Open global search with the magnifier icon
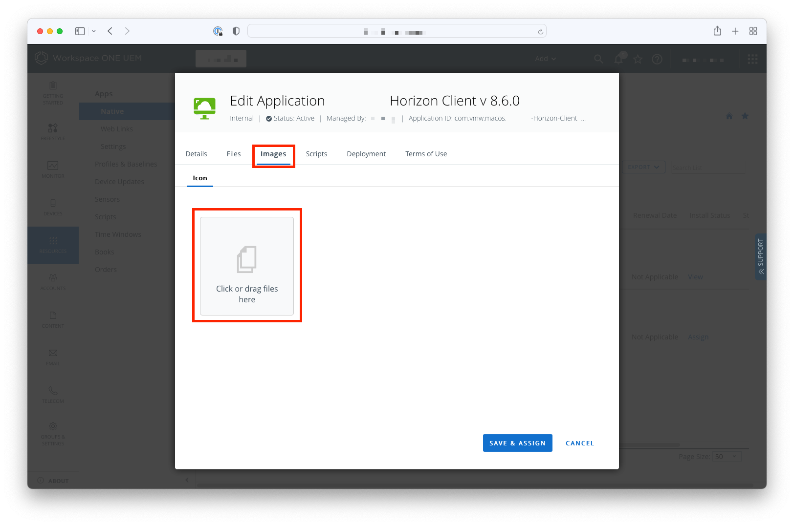The width and height of the screenshot is (794, 525). pyautogui.click(x=598, y=59)
